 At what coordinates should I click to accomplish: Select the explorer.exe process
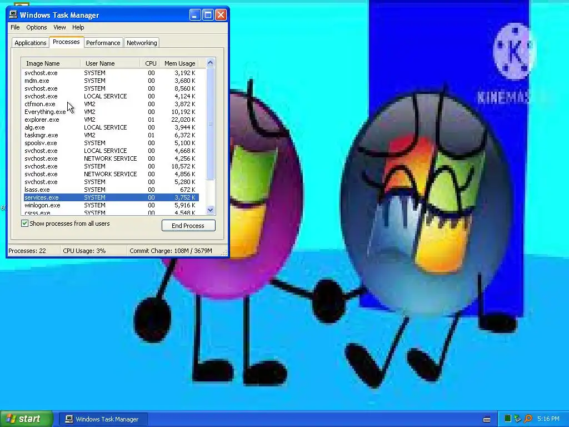(111, 120)
